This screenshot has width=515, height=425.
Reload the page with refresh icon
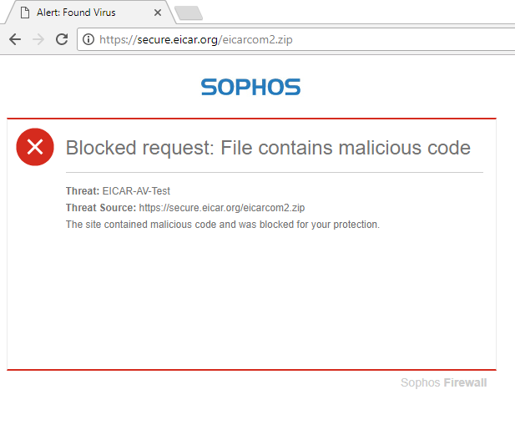point(62,39)
